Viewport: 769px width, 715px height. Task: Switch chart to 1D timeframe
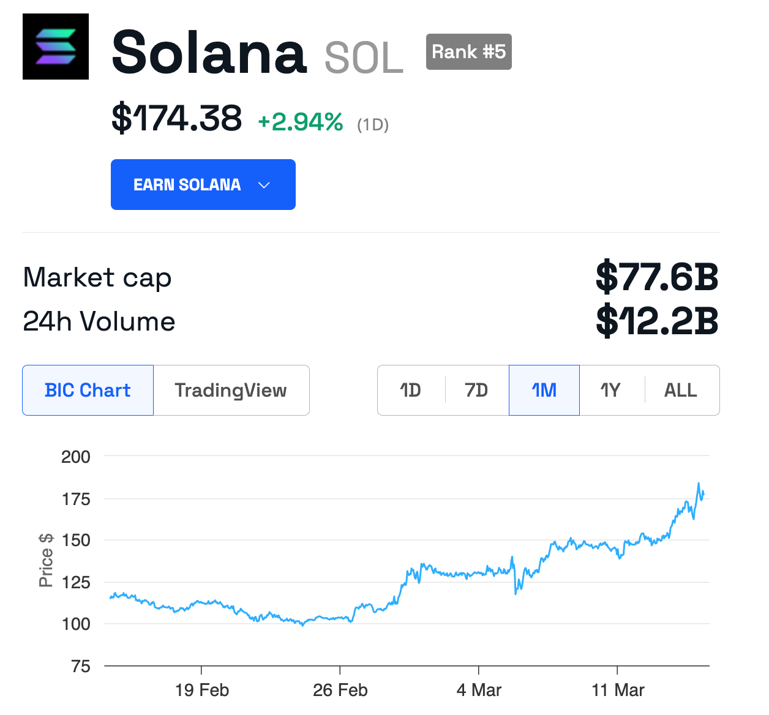410,390
